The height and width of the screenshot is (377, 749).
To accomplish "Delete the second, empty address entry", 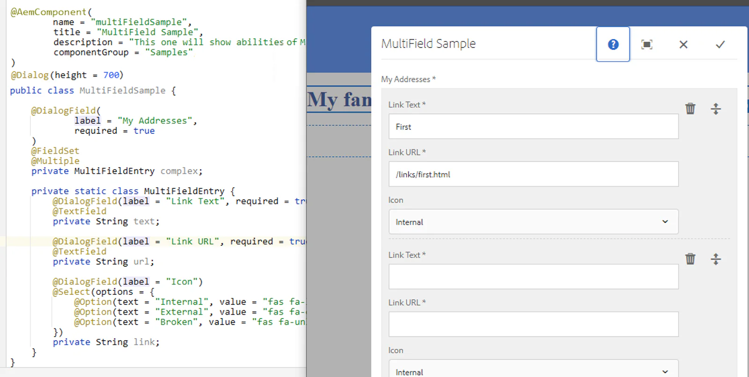I will [690, 259].
